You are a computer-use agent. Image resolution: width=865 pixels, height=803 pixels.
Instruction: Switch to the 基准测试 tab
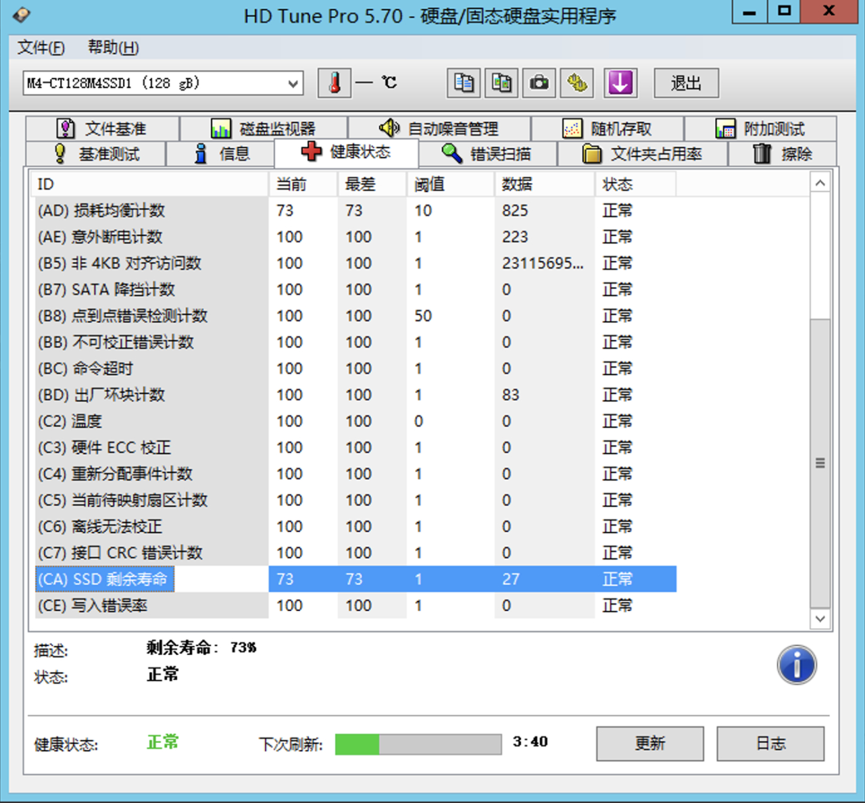[97, 154]
